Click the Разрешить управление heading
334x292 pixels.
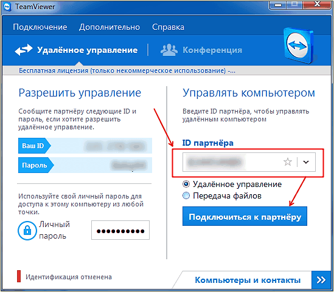pos(80,93)
